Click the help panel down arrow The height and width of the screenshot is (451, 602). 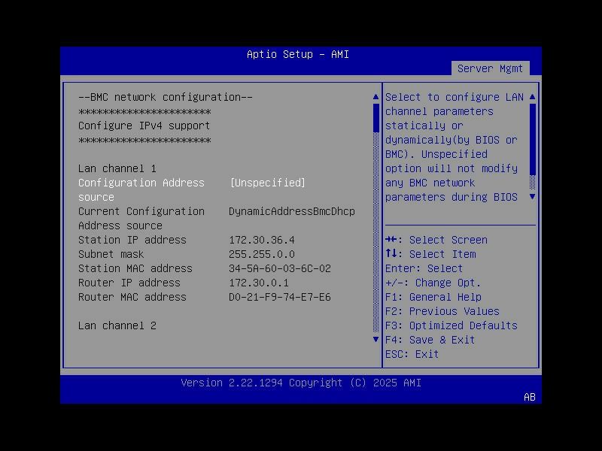pyautogui.click(x=532, y=197)
